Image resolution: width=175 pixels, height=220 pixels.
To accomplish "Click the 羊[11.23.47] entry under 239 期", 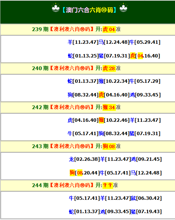I will [83, 42].
